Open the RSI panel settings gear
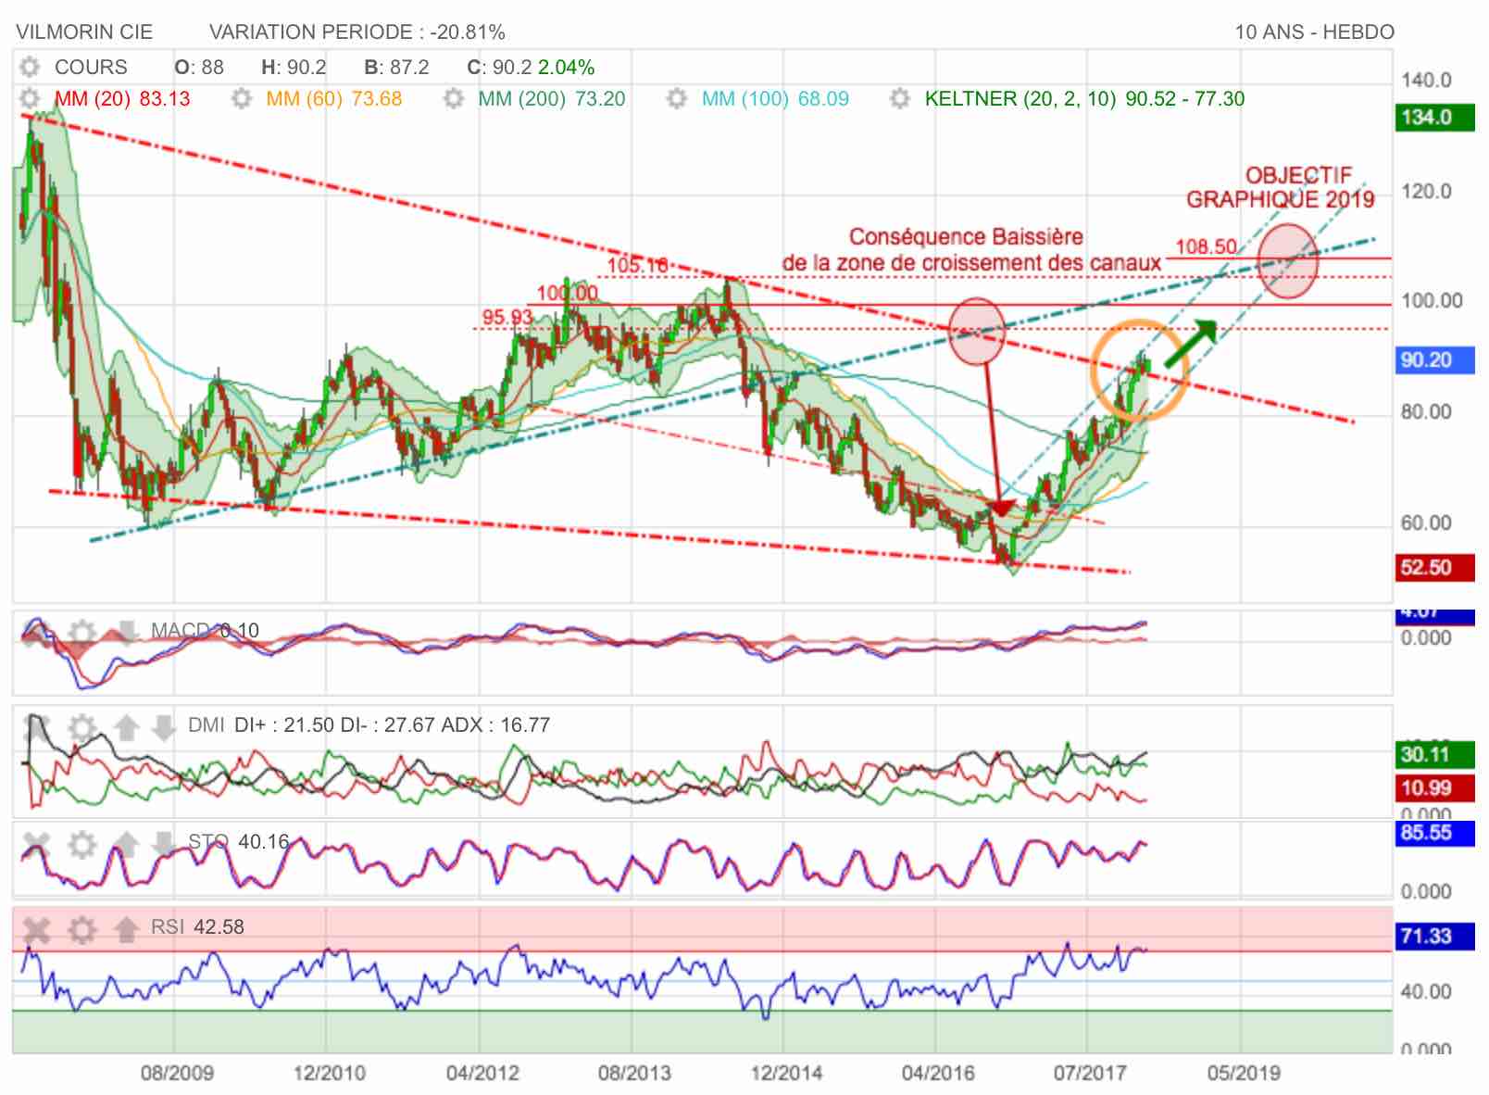This screenshot has height=1095, width=1489. click(x=82, y=928)
